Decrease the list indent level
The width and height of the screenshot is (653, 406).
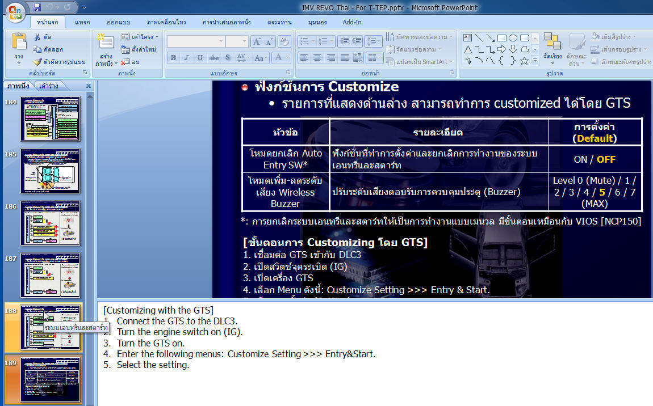tap(344, 41)
